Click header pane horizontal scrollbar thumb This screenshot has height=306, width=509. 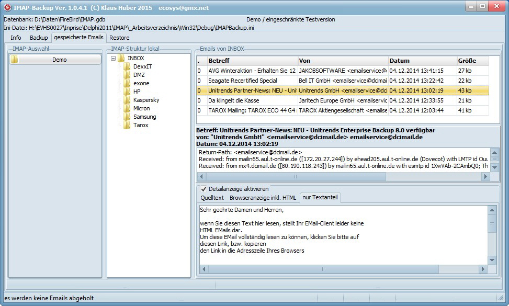[x=296, y=176]
